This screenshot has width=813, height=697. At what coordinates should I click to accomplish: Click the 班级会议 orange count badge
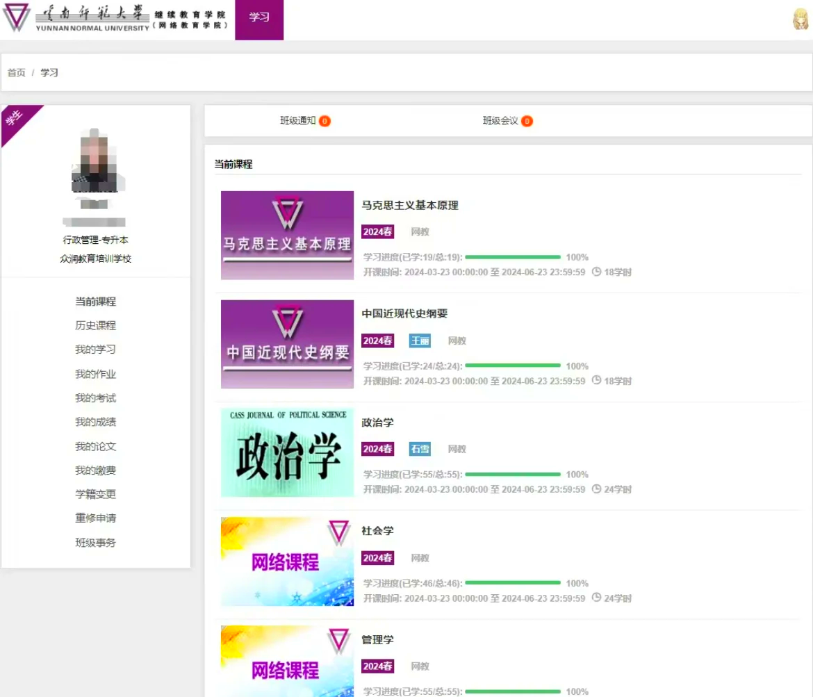point(527,121)
